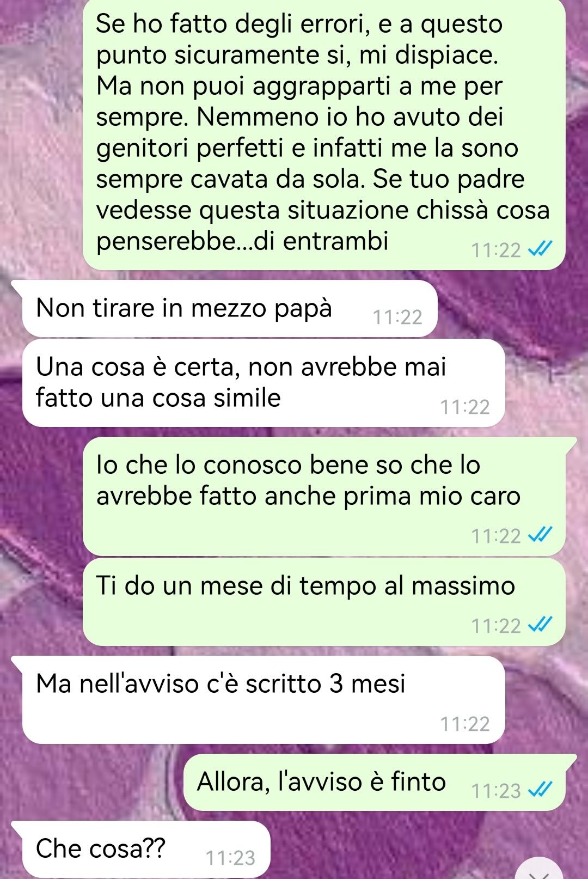
Task: Tap the timestamp on 'Non tirare in mezzo papà'
Action: [397, 317]
